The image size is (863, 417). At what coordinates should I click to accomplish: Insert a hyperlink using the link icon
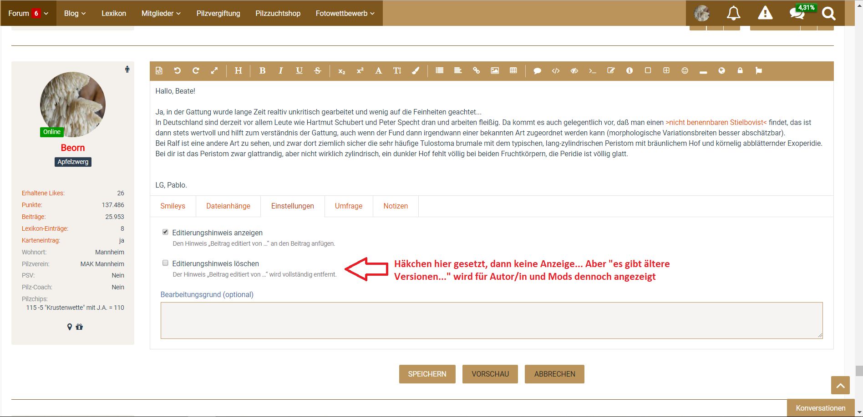476,71
